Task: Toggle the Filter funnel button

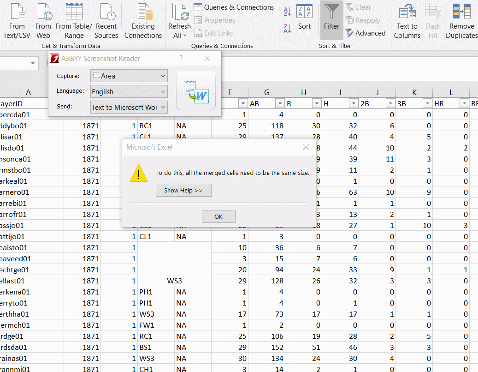Action: click(332, 20)
